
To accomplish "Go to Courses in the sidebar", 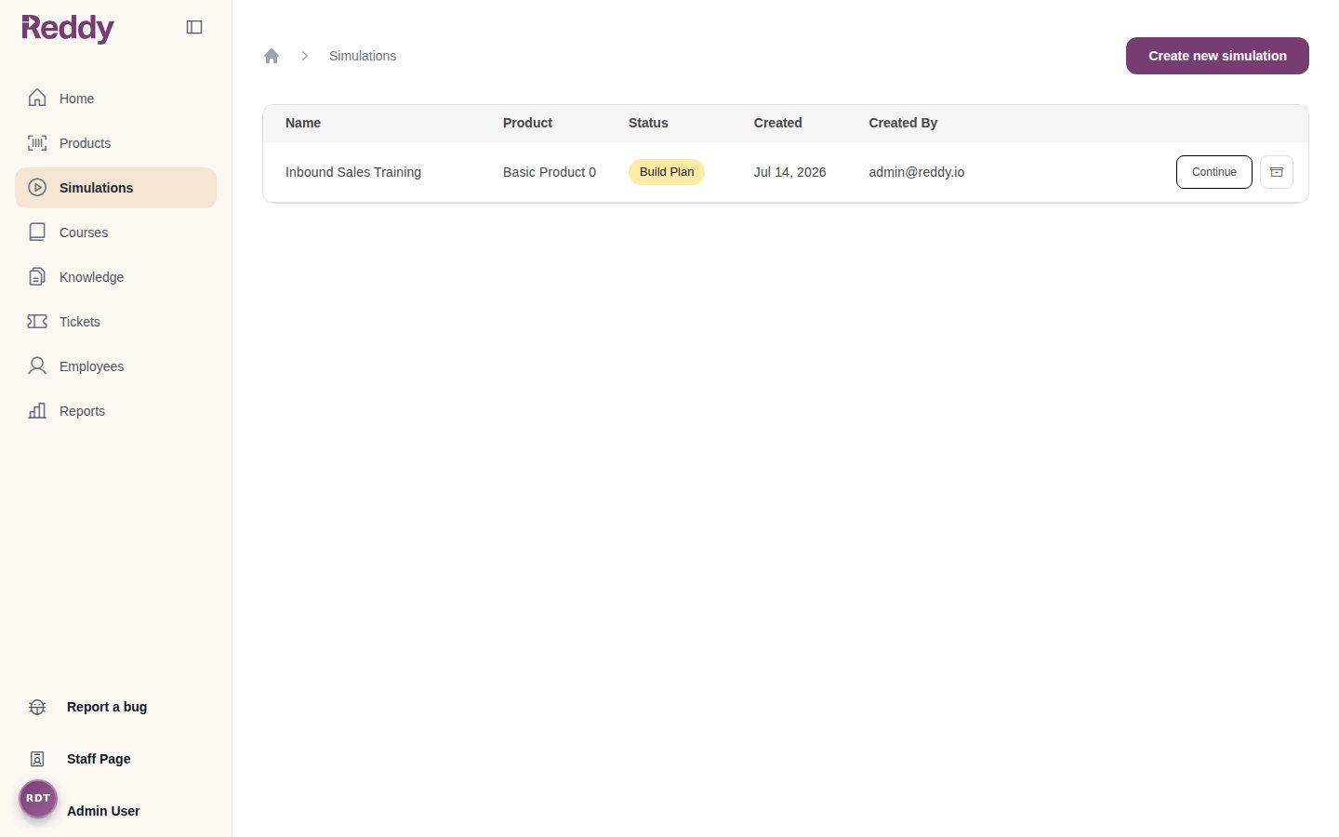I will click(x=115, y=232).
